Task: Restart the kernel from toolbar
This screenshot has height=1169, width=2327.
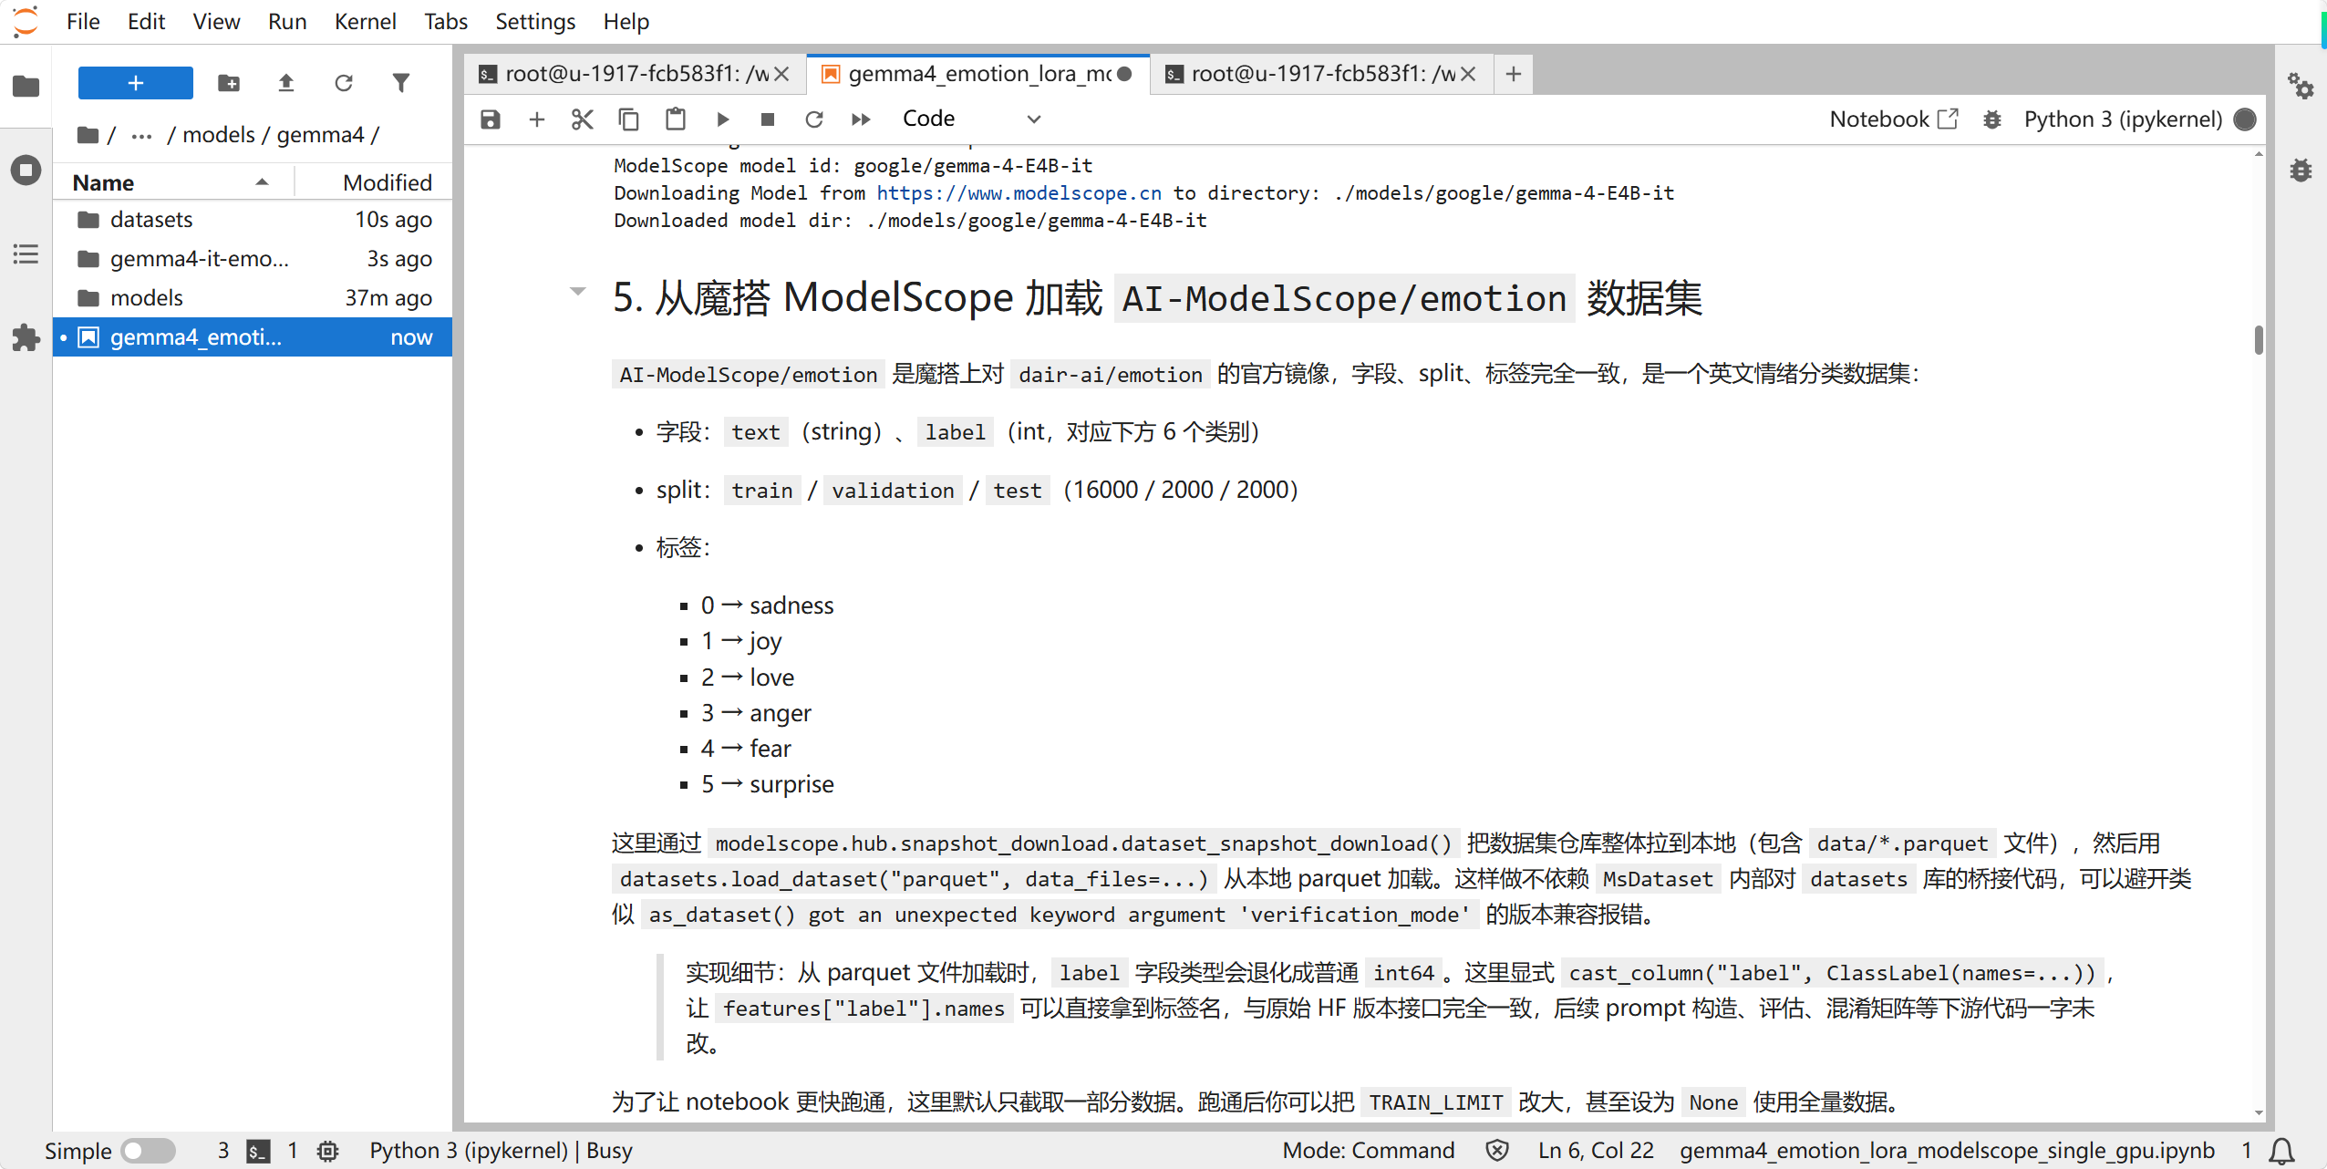Action: pyautogui.click(x=814, y=119)
